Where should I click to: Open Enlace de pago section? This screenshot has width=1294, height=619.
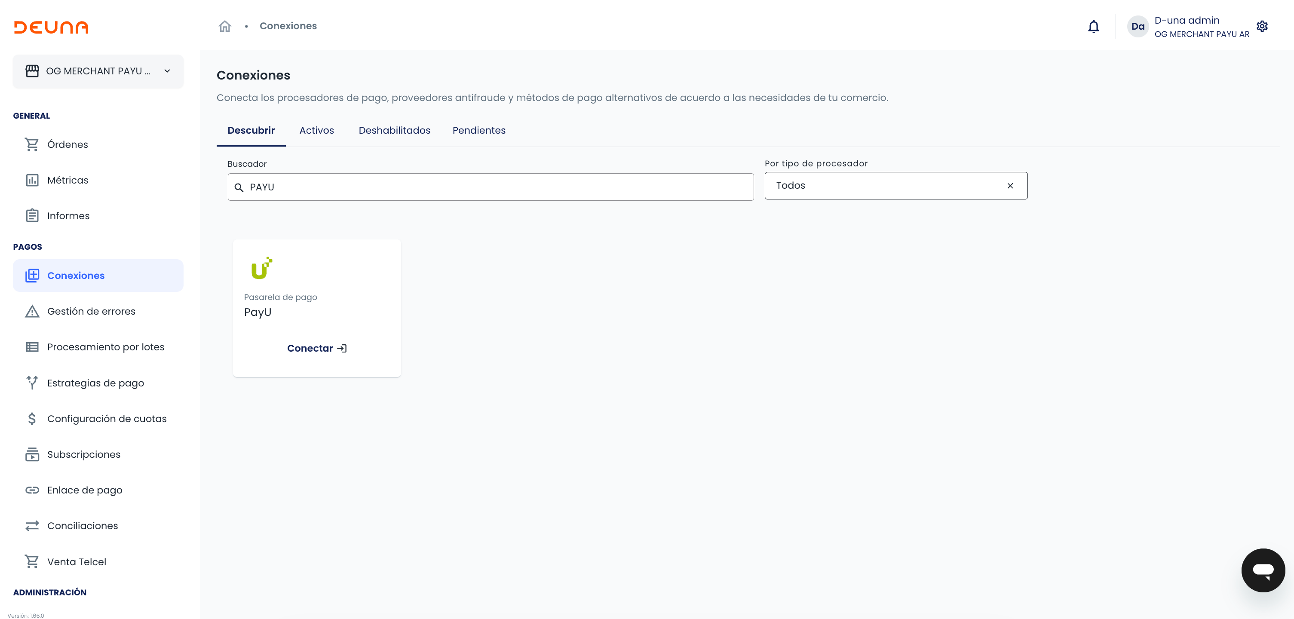pos(84,490)
